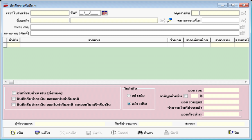Click the ราคารวม column header
Viewport: 252px width, 140px height.
[223, 40]
